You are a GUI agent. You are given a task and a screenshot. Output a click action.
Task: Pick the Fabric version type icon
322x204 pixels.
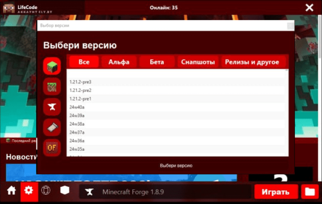coord(52,127)
